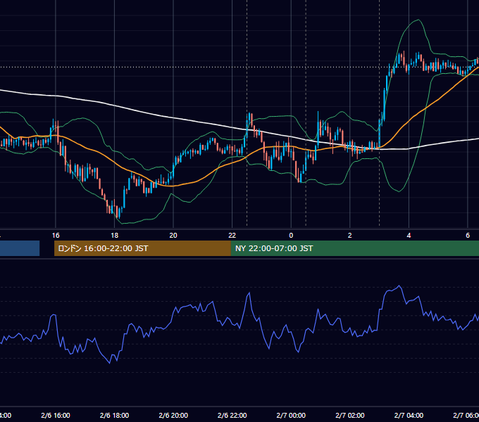The image size is (479, 422).
Task: Click the 22 hour label on upper axis
Action: 232,236
